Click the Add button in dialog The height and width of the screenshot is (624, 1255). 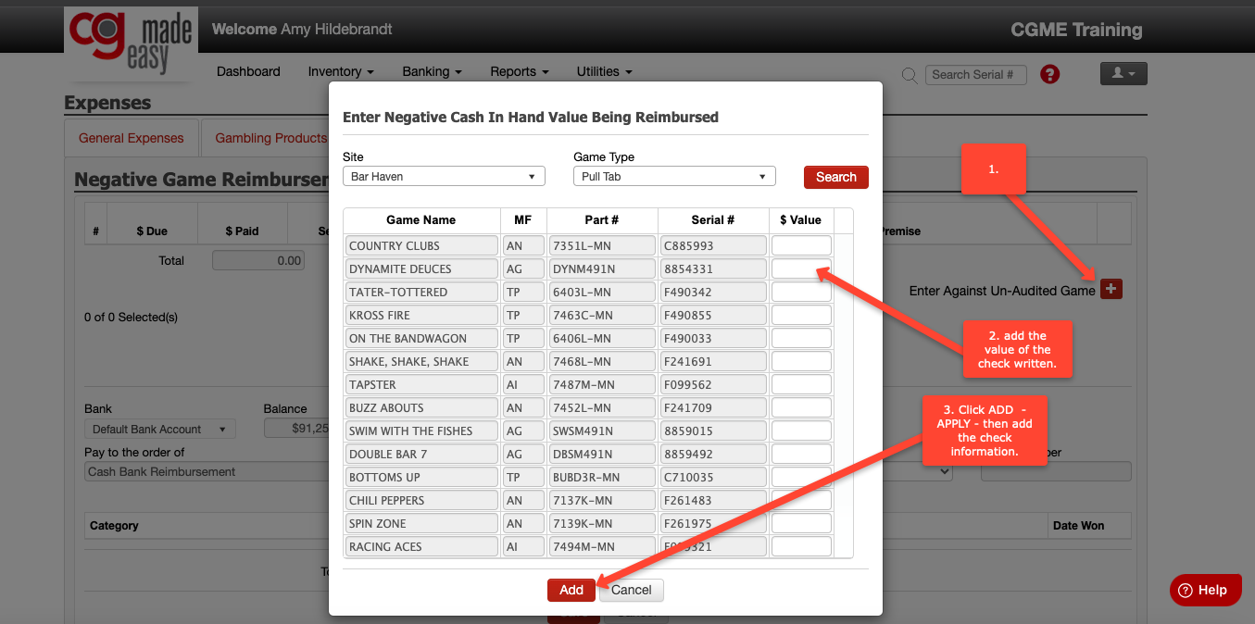[x=571, y=590]
